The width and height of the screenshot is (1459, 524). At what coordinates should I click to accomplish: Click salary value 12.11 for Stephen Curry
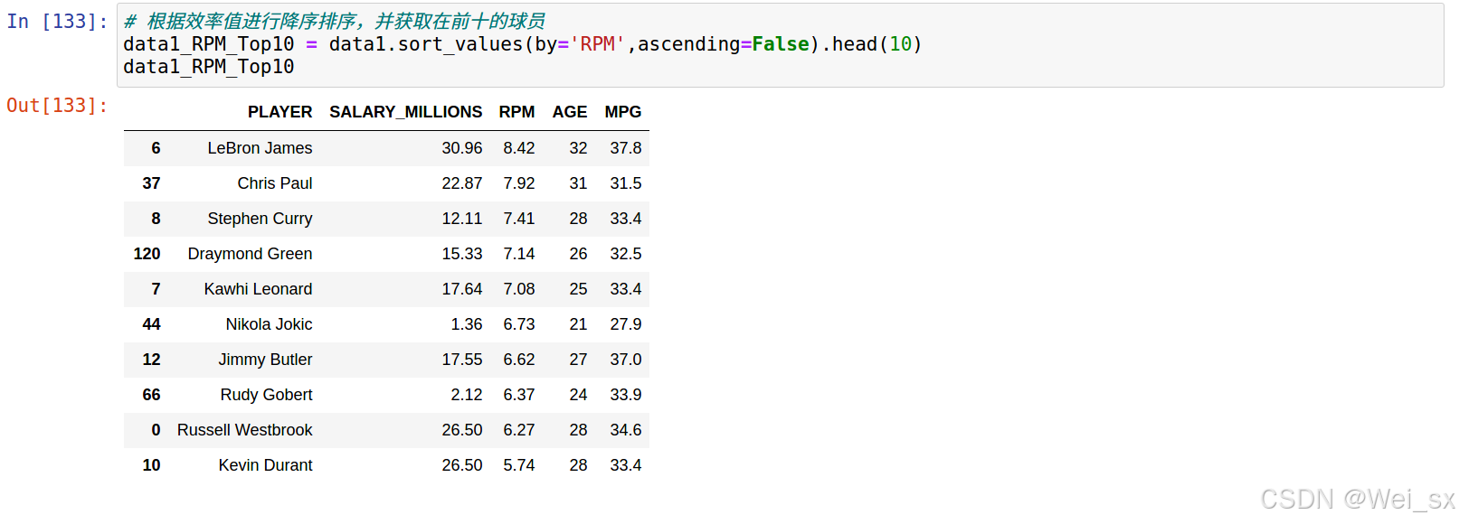tap(461, 219)
